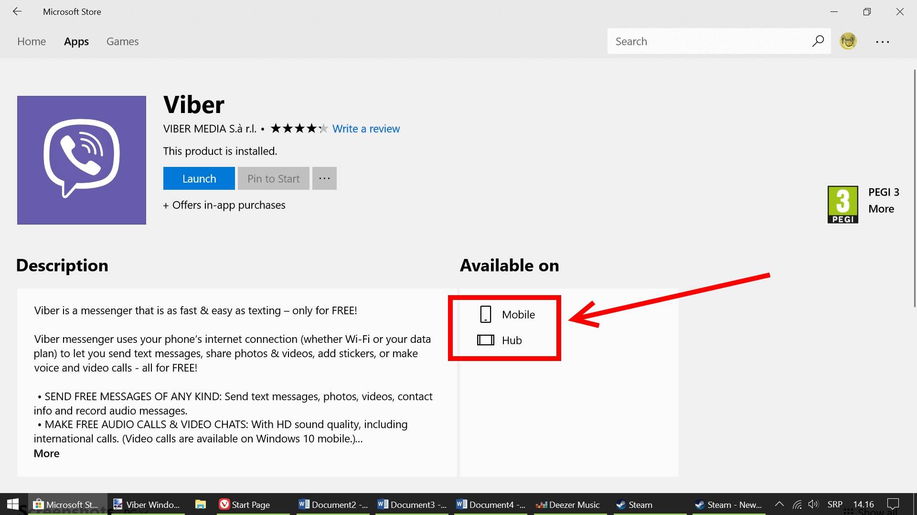Viewport: 917px width, 515px height.
Task: Go to the Home tab
Action: 32,41
